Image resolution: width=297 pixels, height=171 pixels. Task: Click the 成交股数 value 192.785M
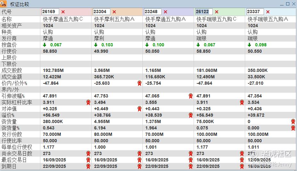pos(53,71)
